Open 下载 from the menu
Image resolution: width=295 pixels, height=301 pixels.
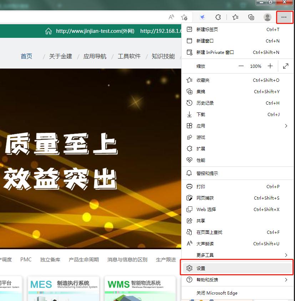[237, 114]
